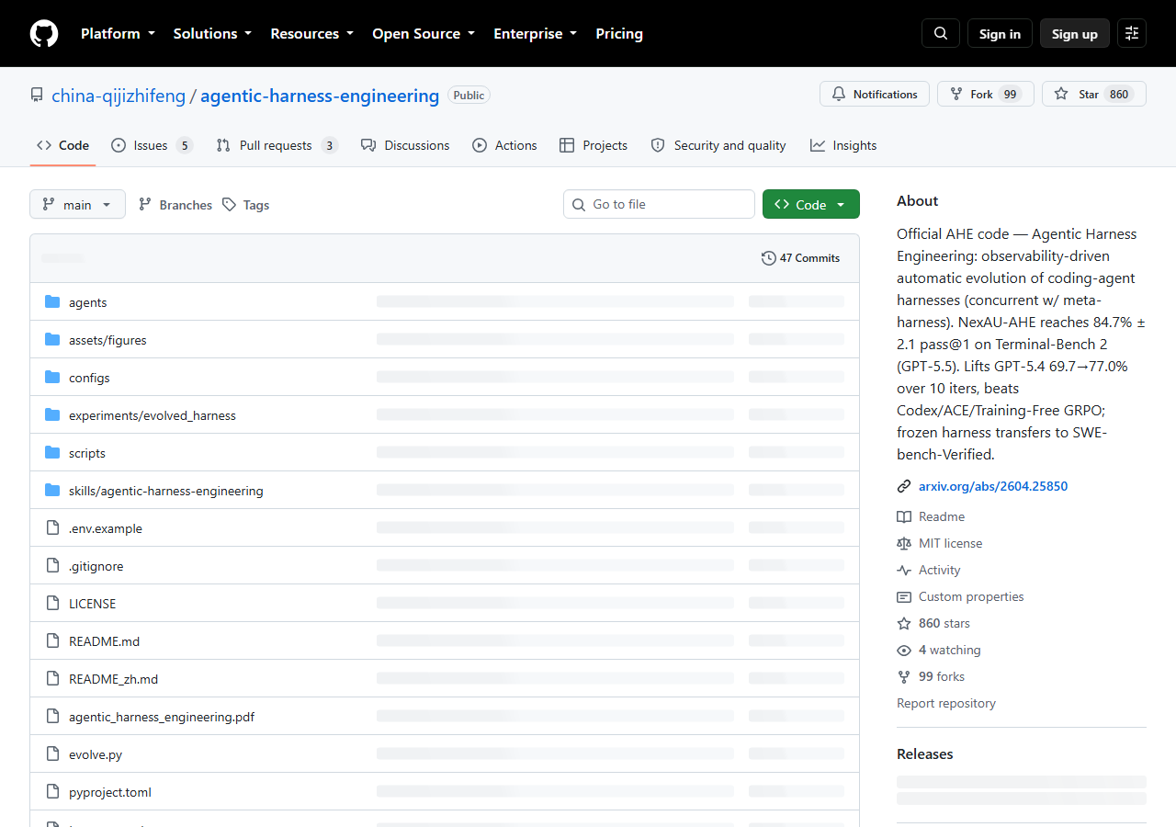Expand the Resources menu
The height and width of the screenshot is (827, 1176).
[x=311, y=34]
